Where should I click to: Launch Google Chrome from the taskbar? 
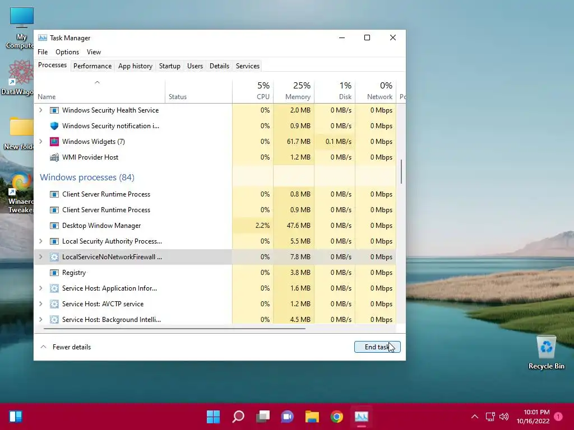pos(337,417)
